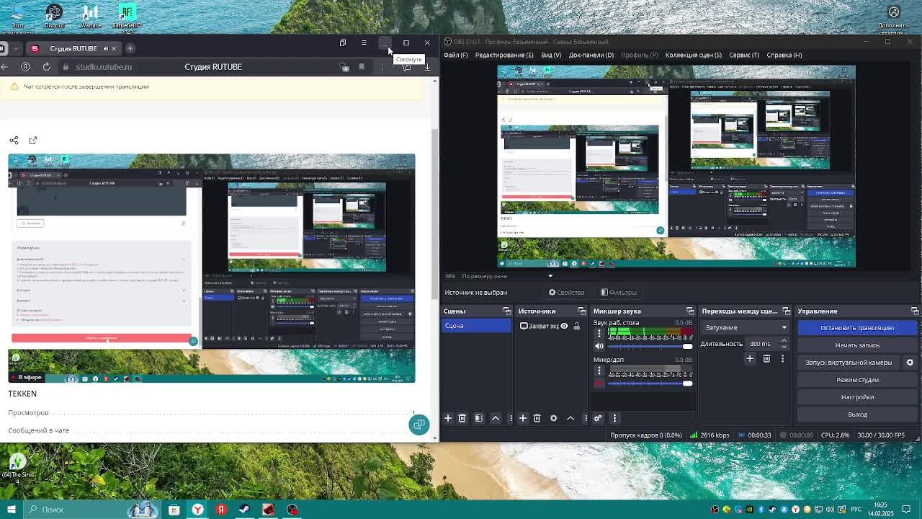Viewport: 922px width, 519px height.
Task: Start virtual camera via Запуск виртуальной камеры
Action: tap(849, 363)
